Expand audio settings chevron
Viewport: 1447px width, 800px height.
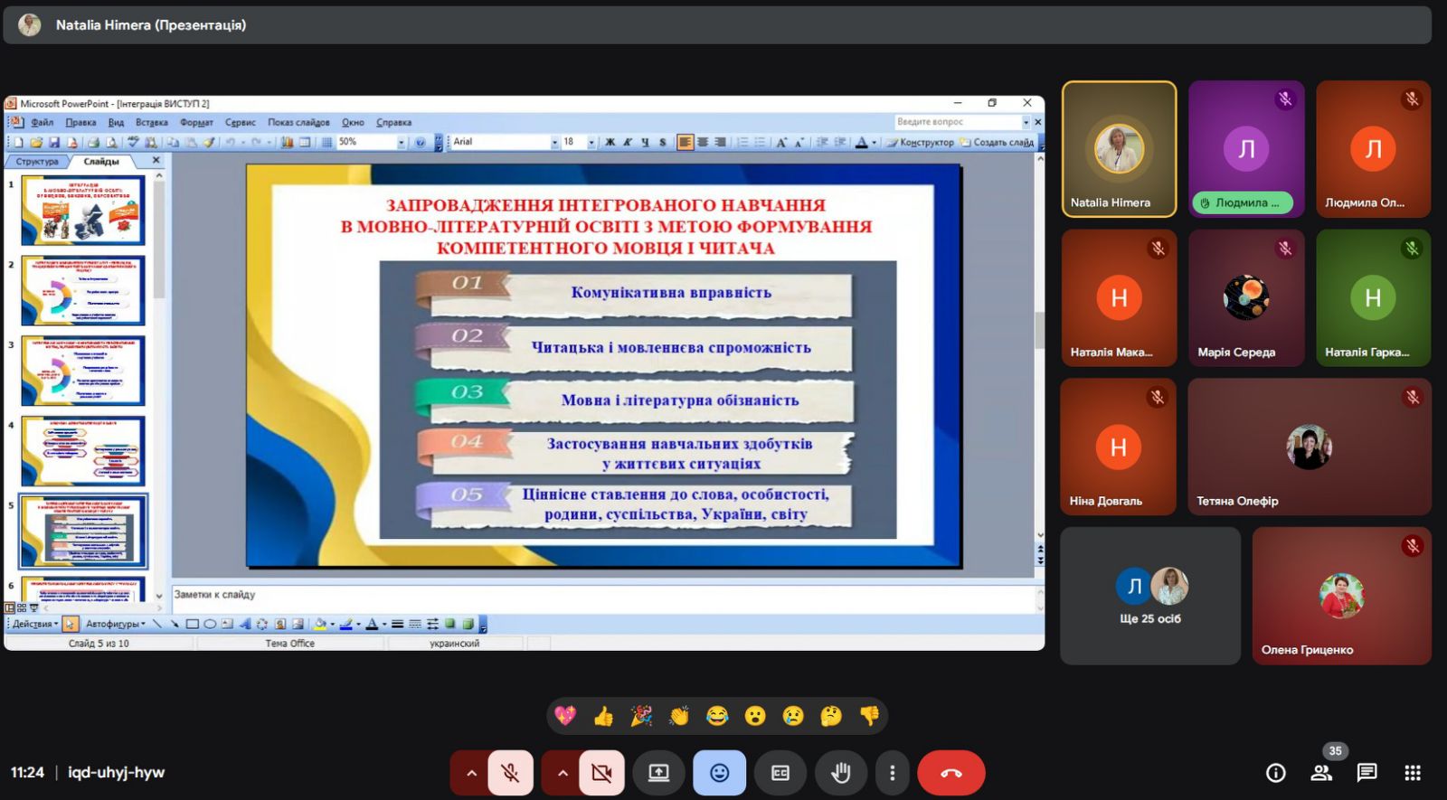coord(471,773)
